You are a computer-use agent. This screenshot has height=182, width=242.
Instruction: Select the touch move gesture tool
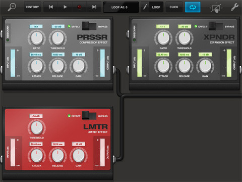(x=216, y=8)
